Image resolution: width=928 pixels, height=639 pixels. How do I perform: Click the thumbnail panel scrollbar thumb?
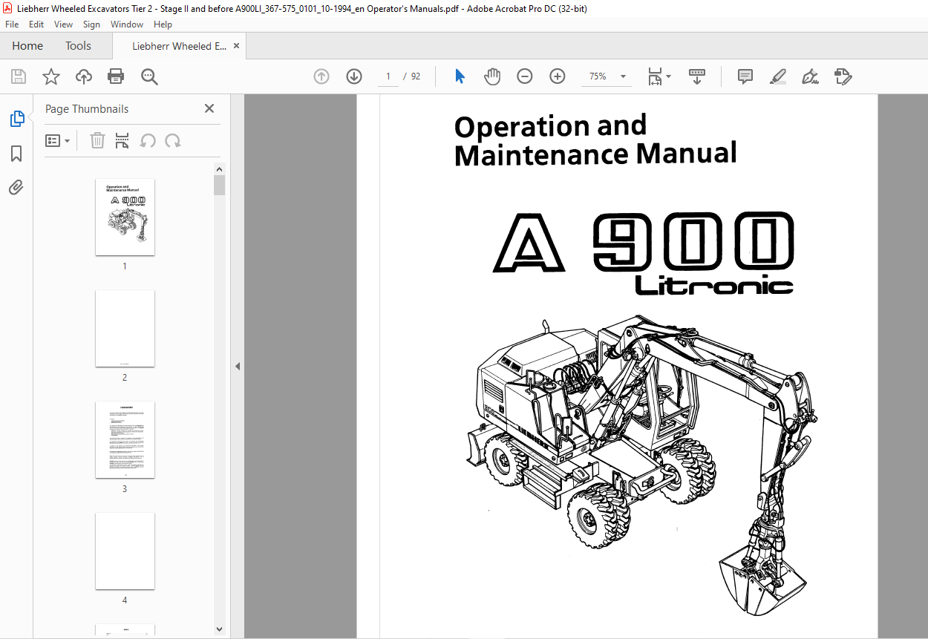[x=220, y=185]
